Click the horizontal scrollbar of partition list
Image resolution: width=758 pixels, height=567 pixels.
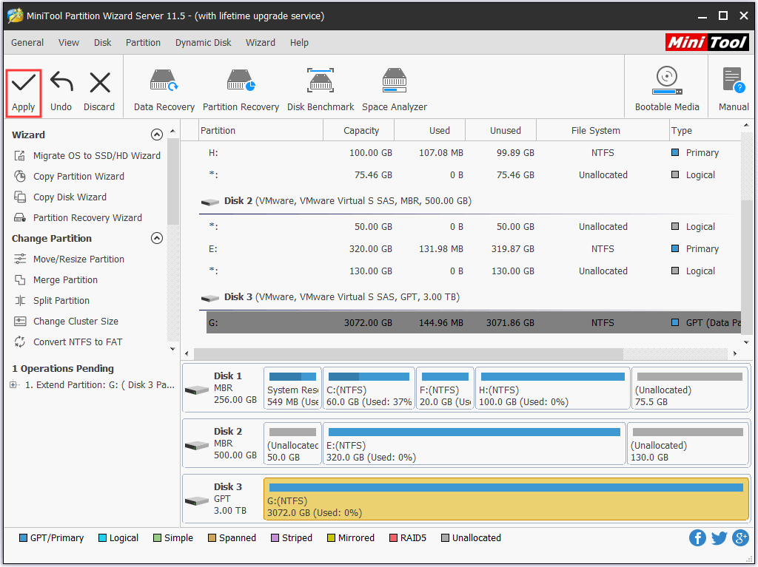[x=409, y=353]
